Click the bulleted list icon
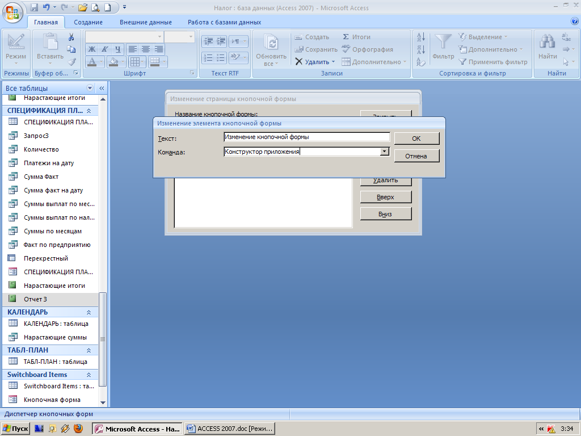Image resolution: width=581 pixels, height=436 pixels. 221,57
